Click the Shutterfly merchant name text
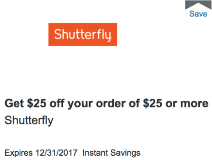This screenshot has height=160, width=212. (x=29, y=121)
